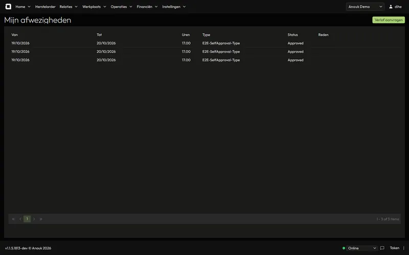The image size is (409, 255).
Task: Open the Home menu
Action: pos(20,7)
